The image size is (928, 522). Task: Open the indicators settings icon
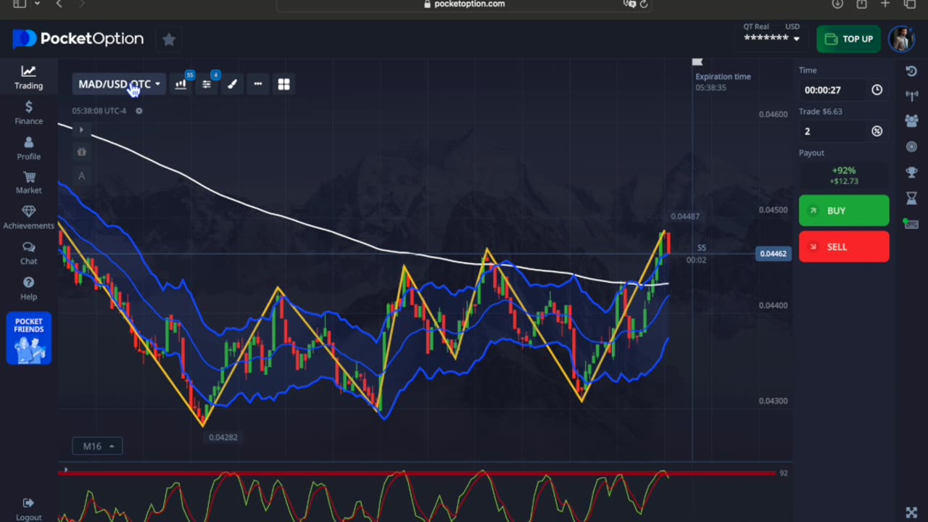(x=207, y=84)
